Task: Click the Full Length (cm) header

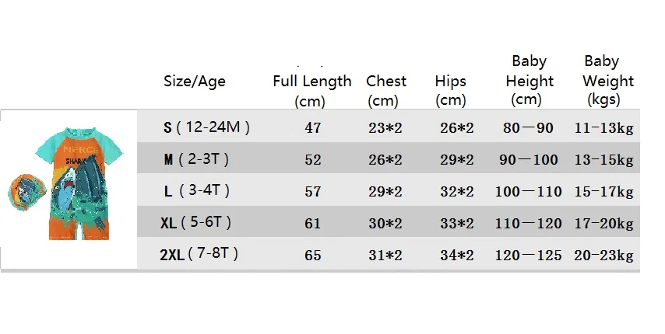Action: [x=312, y=90]
